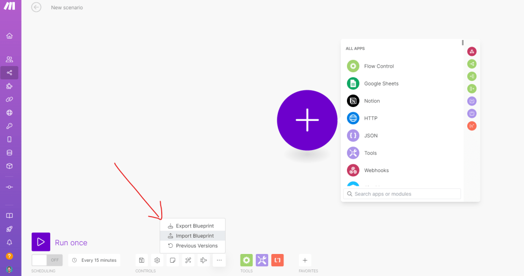Select Google Sheets from the apps list
The image size is (524, 276).
coord(381,83)
